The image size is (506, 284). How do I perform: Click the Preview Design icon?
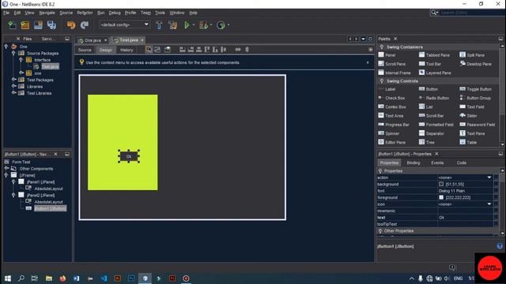168,50
